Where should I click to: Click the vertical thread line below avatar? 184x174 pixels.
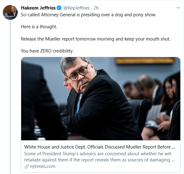pos(10,92)
